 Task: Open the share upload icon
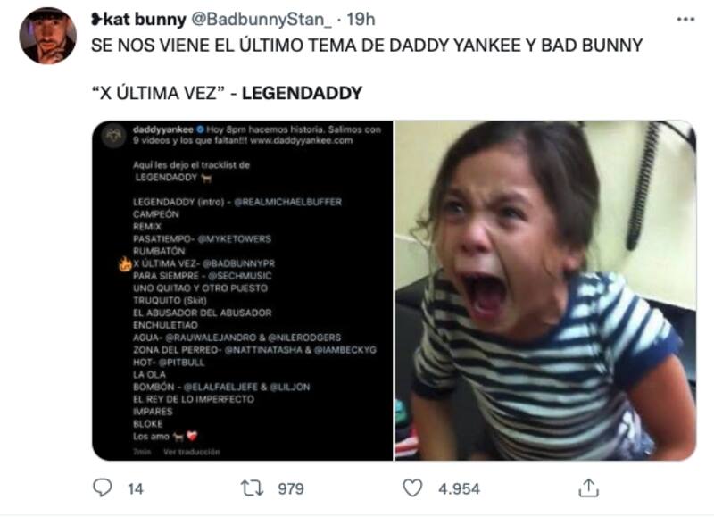(588, 488)
